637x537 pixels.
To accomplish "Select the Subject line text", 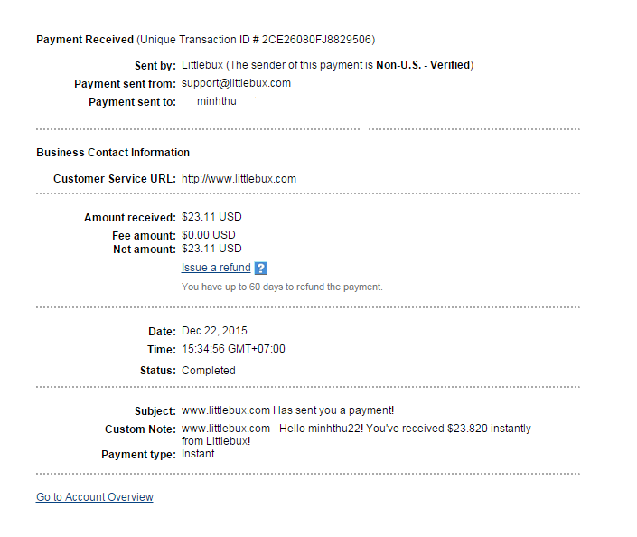I will (287, 411).
